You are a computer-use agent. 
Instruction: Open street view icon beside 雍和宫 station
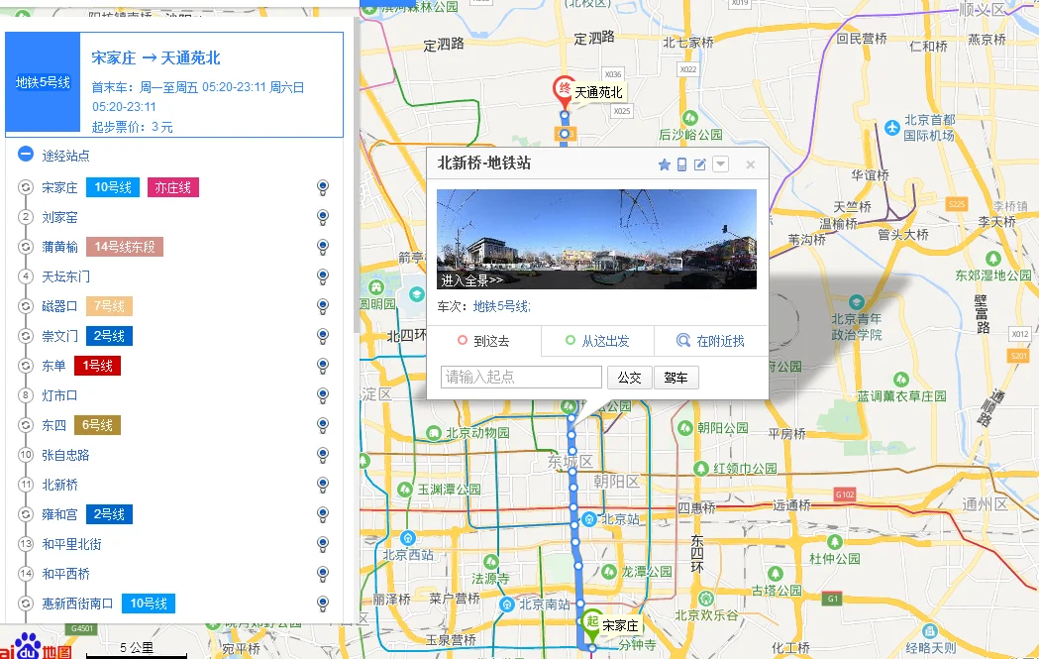click(322, 513)
